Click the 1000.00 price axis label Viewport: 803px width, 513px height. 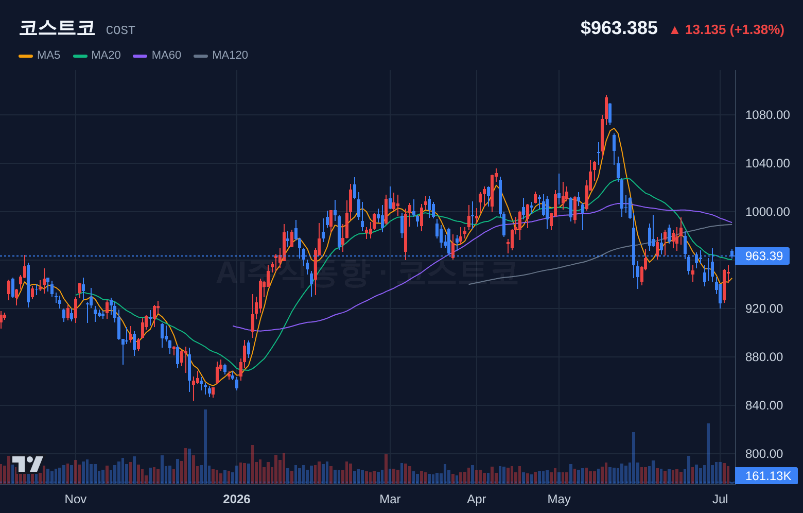coord(767,212)
